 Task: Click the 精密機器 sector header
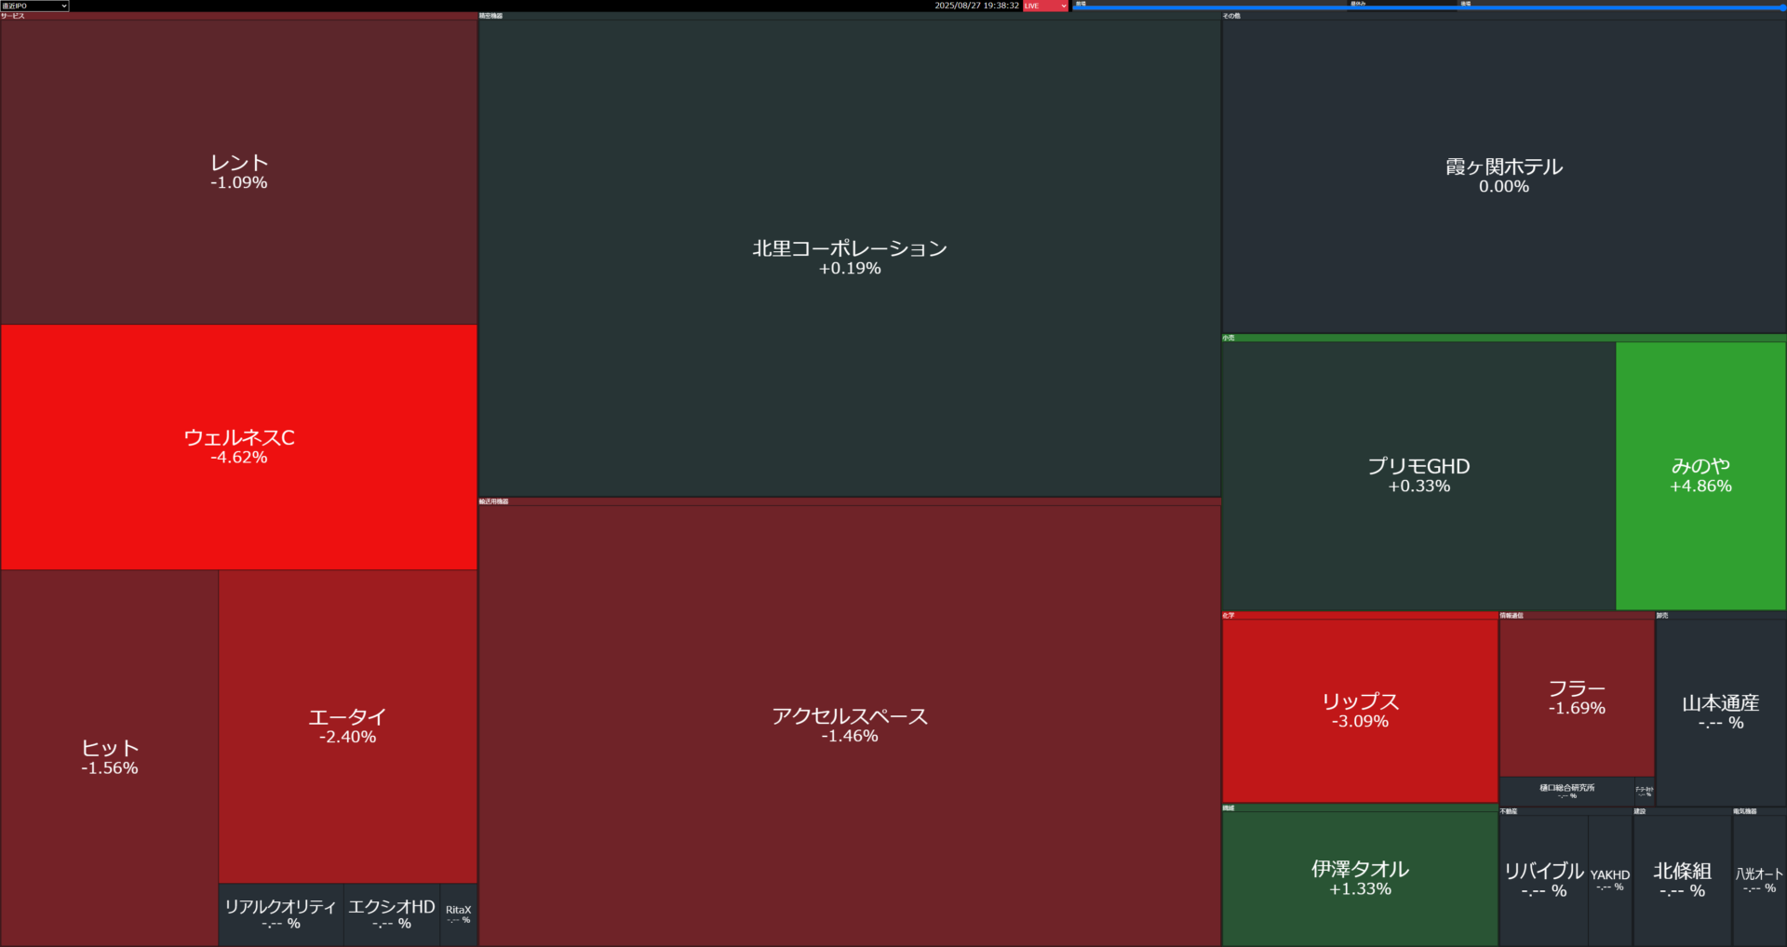tap(850, 16)
